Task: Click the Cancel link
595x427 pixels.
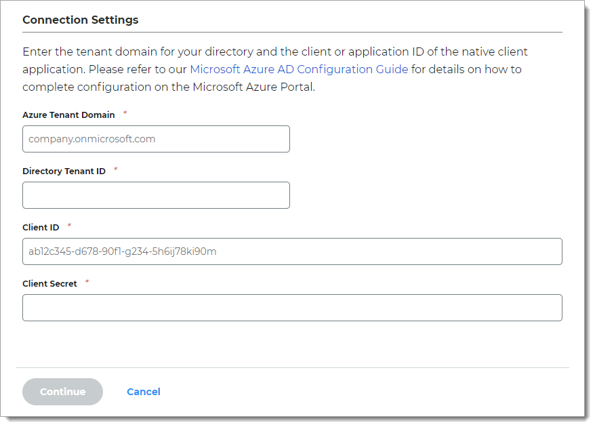Action: [144, 392]
